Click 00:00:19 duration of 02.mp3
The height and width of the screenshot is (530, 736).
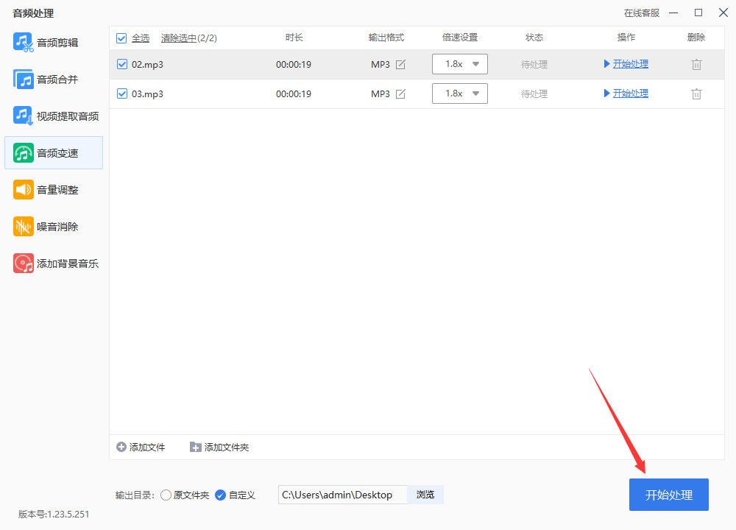(294, 64)
